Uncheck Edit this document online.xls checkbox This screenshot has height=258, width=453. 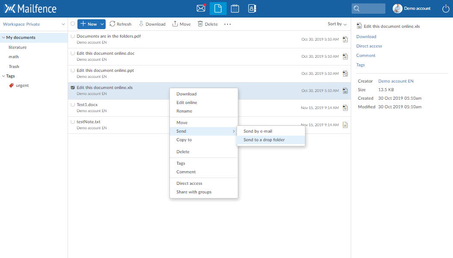(x=73, y=88)
